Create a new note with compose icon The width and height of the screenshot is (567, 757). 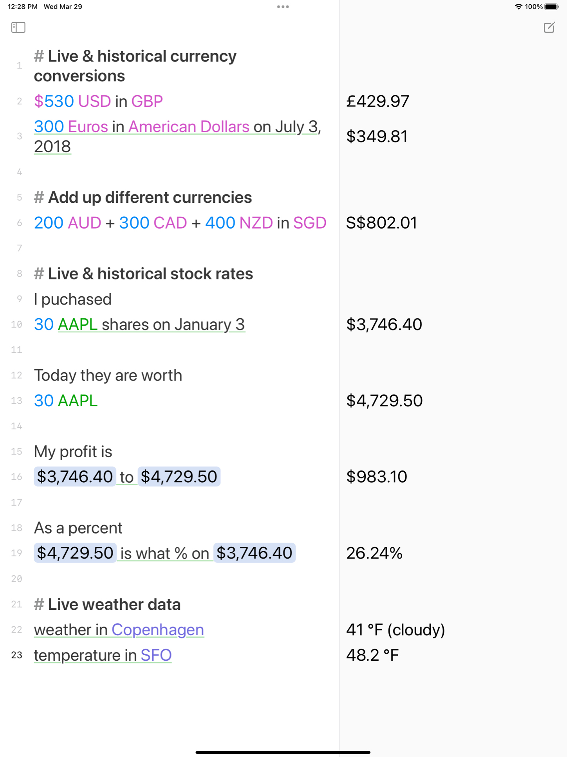[x=549, y=27]
